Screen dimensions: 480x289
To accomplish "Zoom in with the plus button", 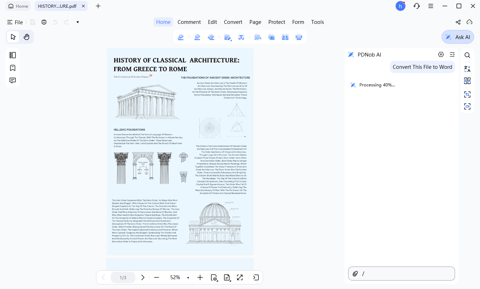I will 200,277.
